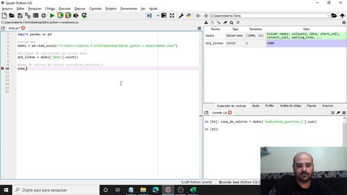
Task: Expand the debug toolbar overflow arrow
Action: point(158,16)
